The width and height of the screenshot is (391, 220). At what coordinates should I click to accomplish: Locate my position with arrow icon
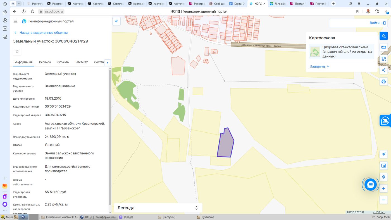384,154
